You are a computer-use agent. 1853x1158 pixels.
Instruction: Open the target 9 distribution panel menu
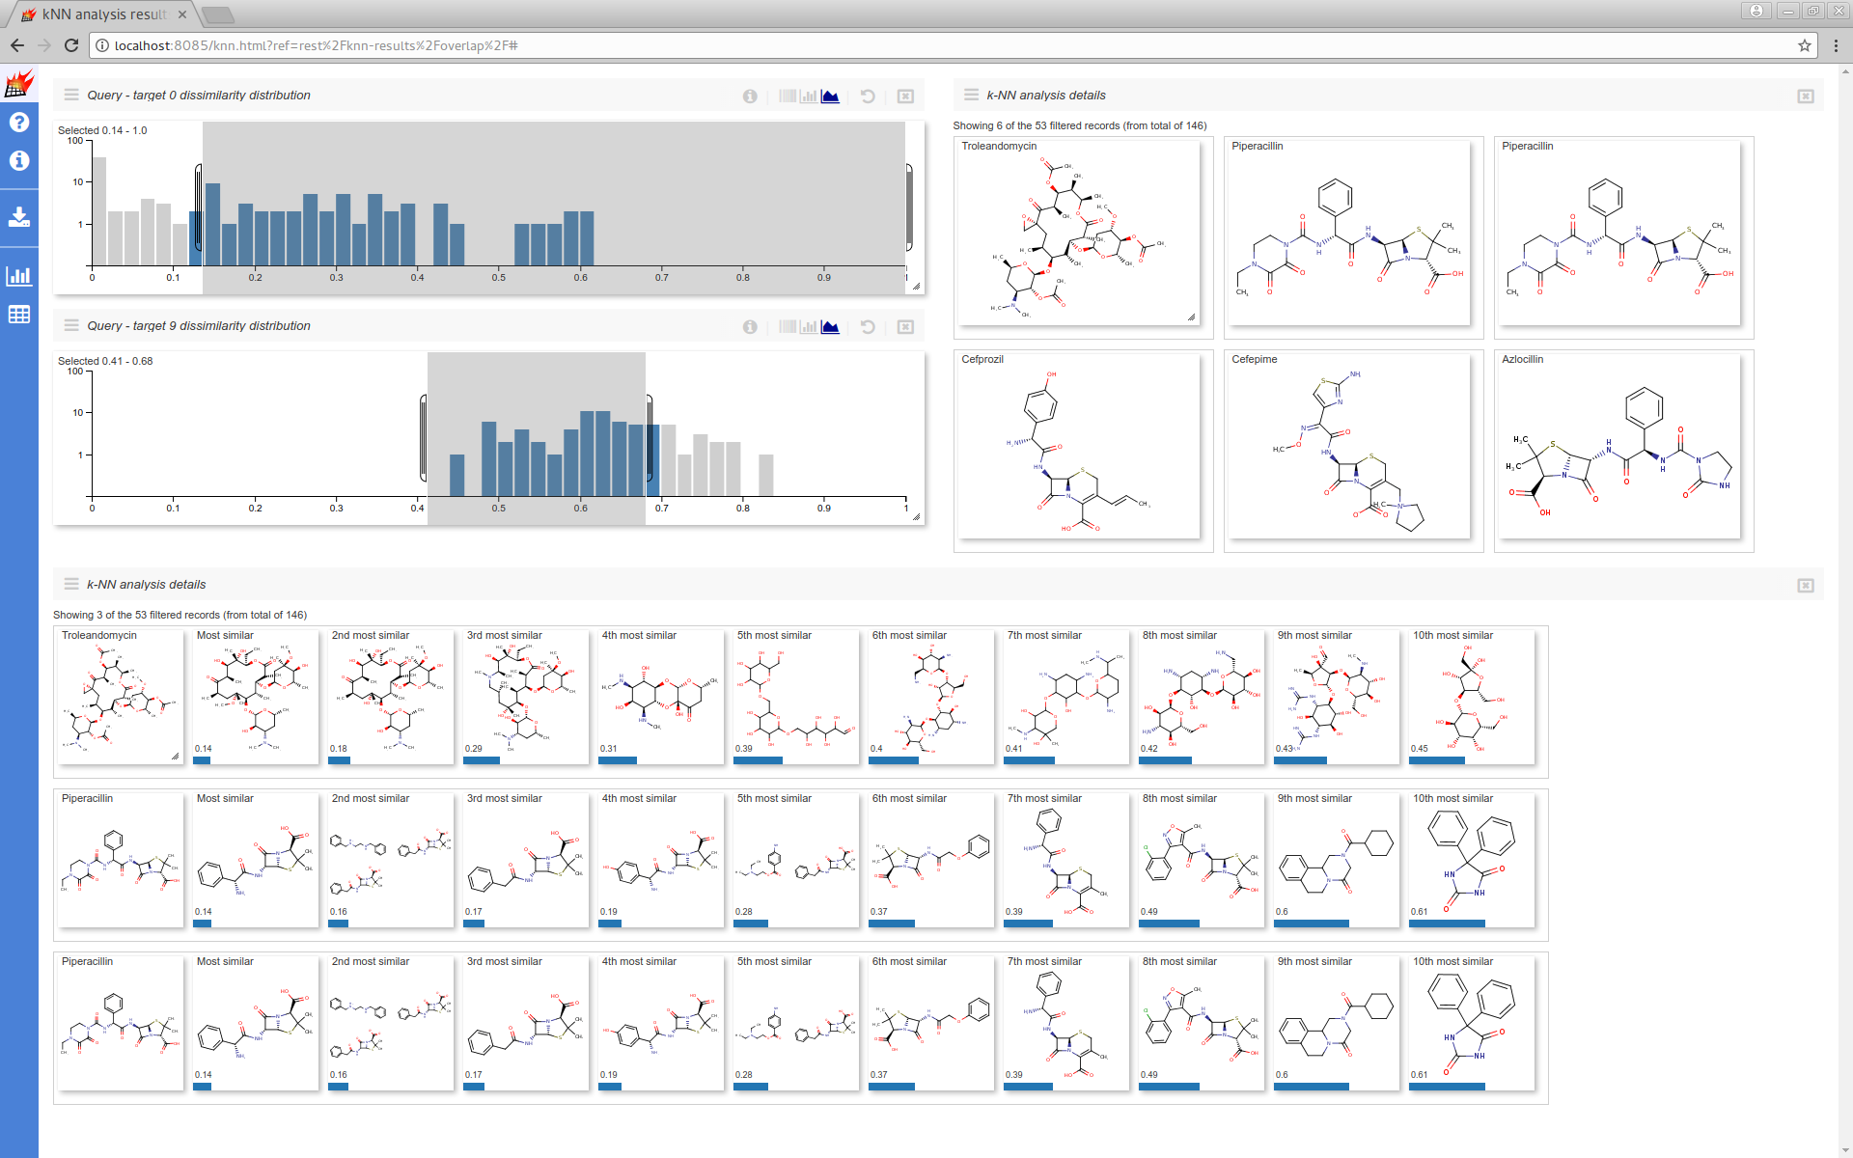71,325
